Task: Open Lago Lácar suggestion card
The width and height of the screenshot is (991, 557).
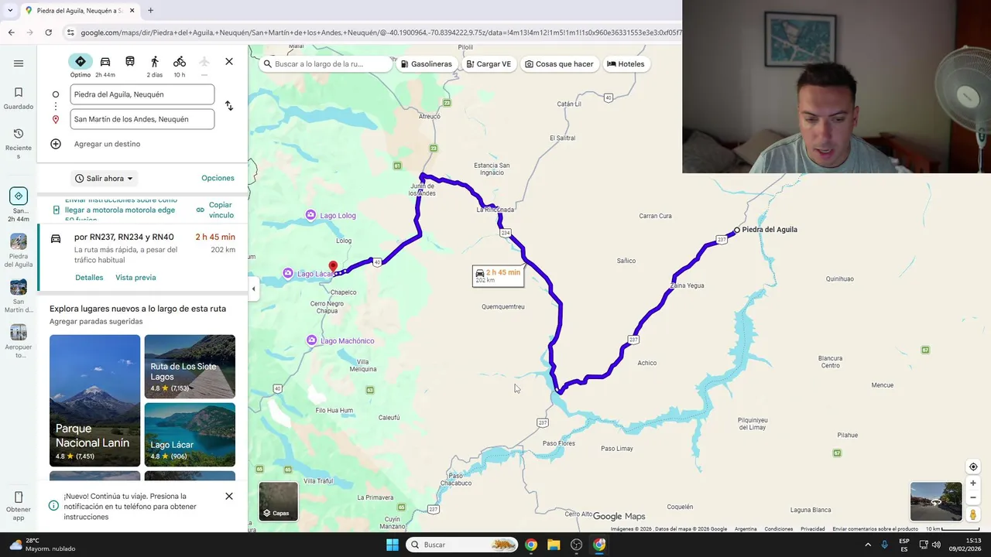Action: pos(190,435)
